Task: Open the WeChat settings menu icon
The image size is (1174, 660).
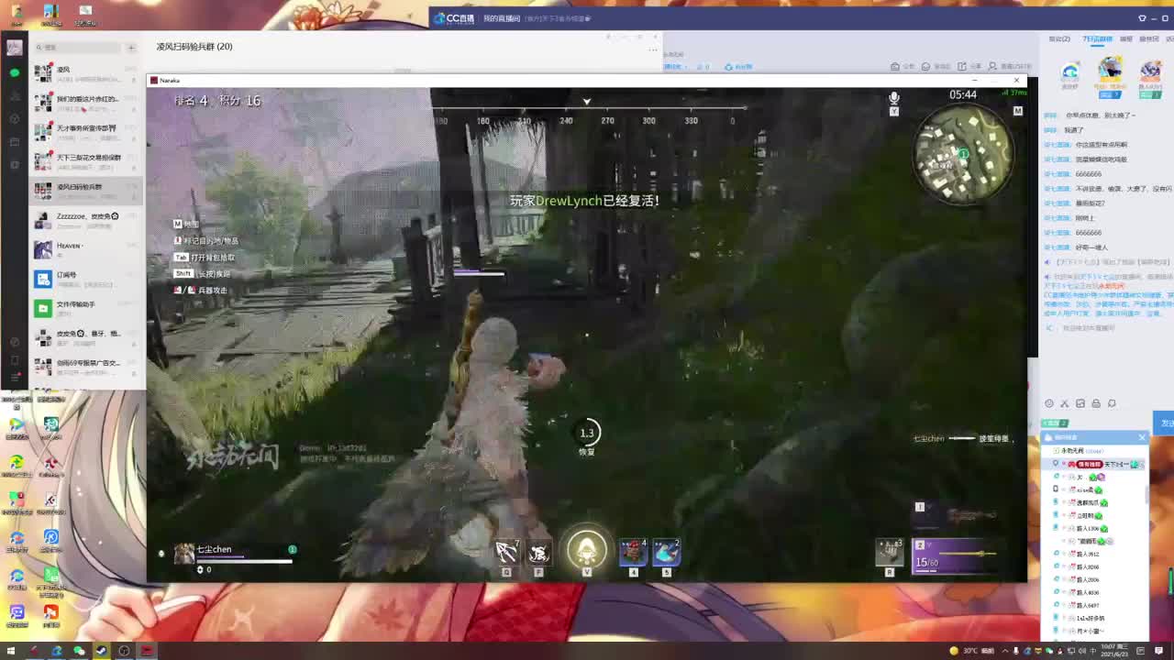Action: pyautogui.click(x=14, y=377)
